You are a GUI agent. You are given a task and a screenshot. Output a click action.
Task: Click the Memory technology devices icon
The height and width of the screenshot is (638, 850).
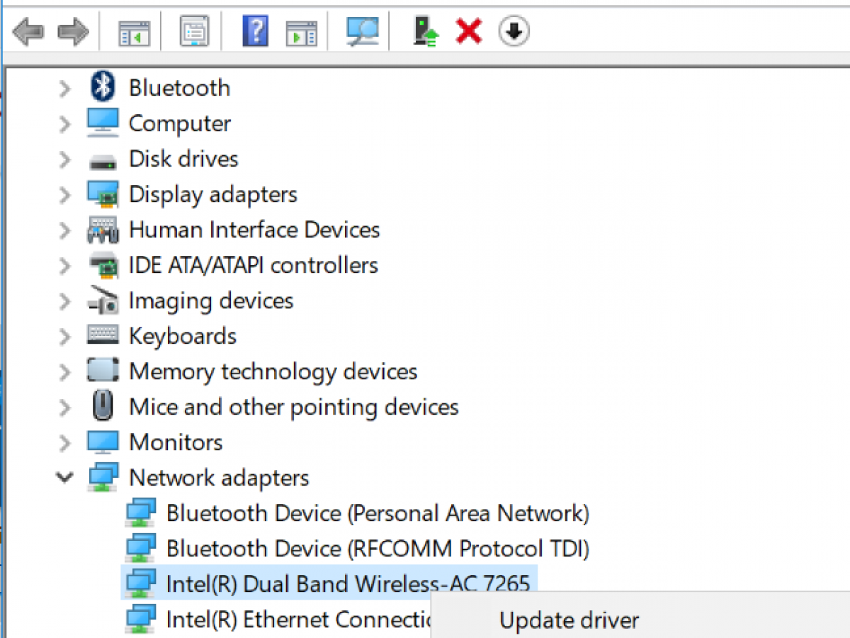point(103,370)
